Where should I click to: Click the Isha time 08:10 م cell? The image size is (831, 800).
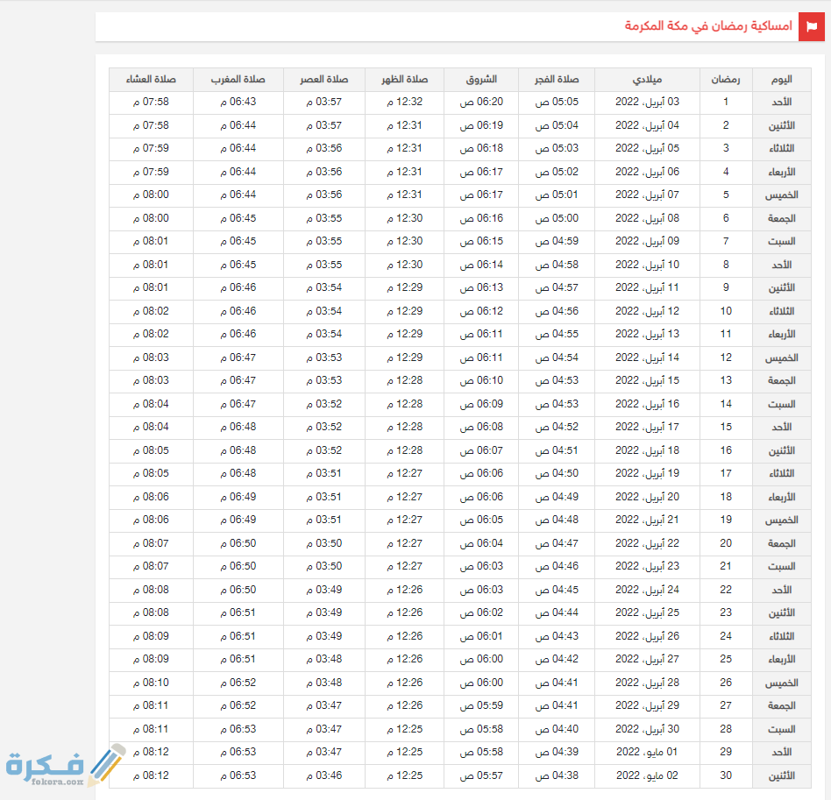point(151,683)
